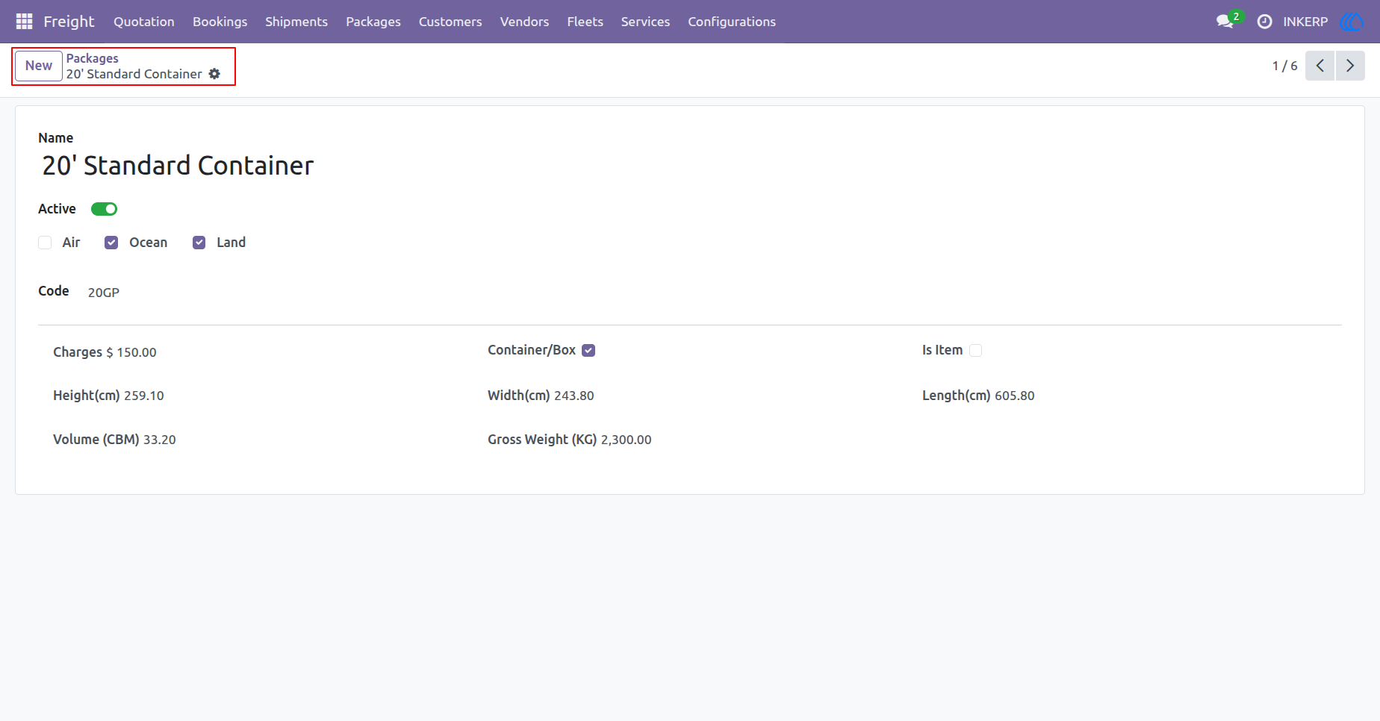Screen dimensions: 1380x721
Task: Go to the next record arrow
Action: [x=1350, y=66]
